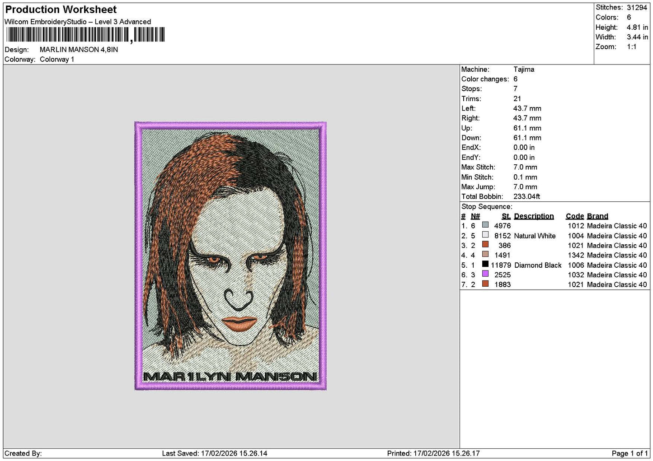Screen dimensions: 653x461
Task: Click the machine value 'Tajima'
Action: pos(524,70)
